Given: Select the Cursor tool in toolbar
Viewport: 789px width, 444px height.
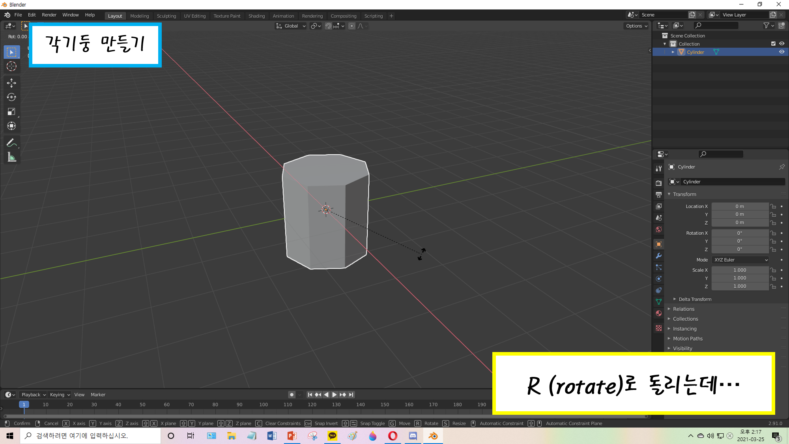Looking at the screenshot, I should [11, 66].
